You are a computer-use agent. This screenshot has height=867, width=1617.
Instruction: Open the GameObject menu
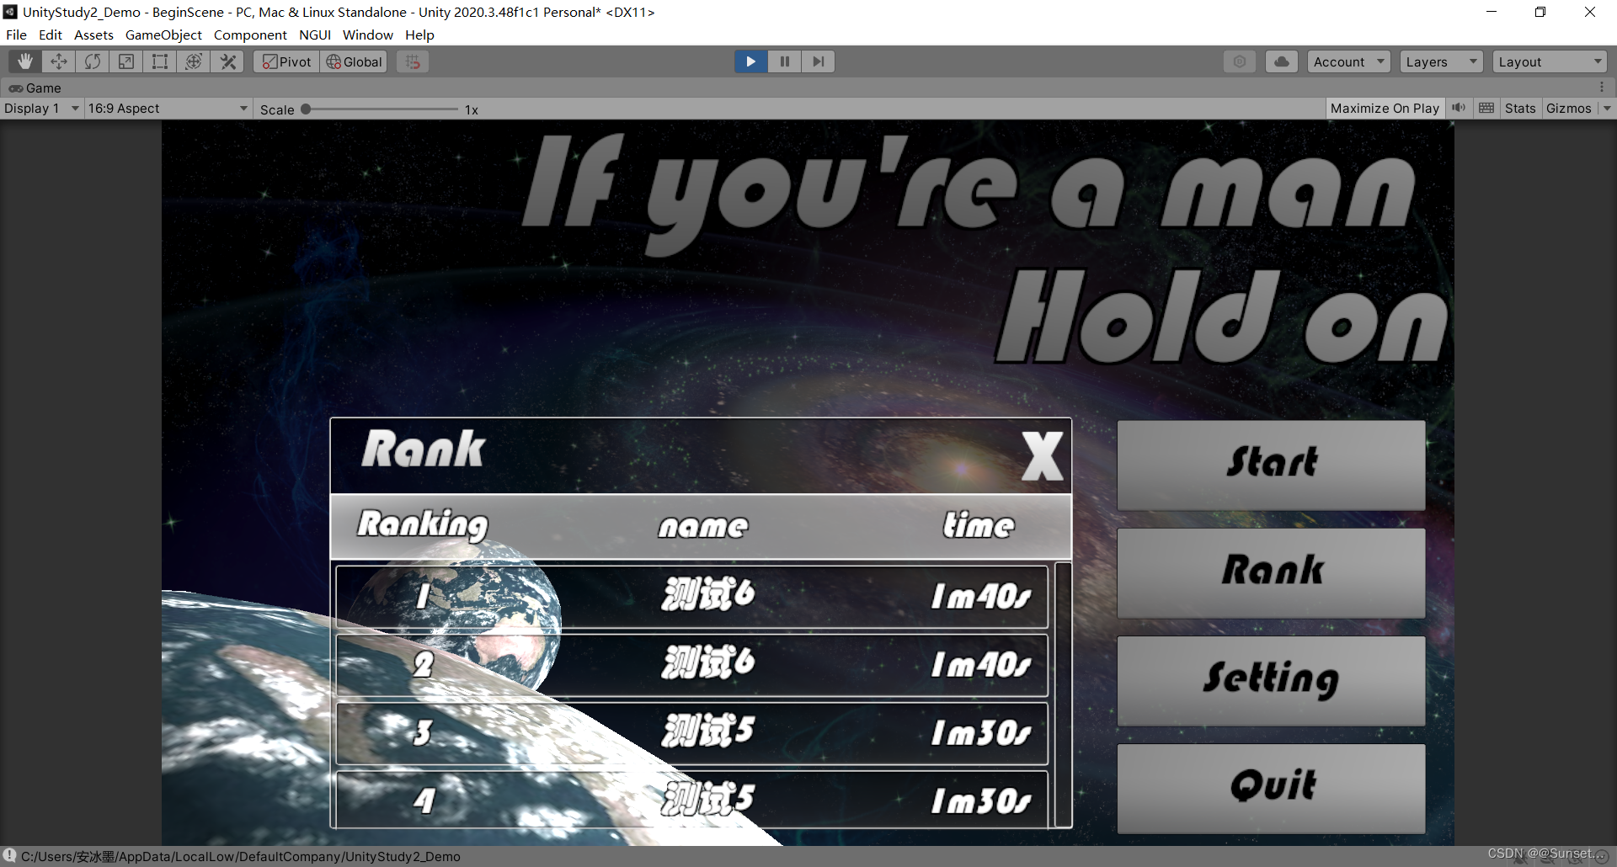163,35
